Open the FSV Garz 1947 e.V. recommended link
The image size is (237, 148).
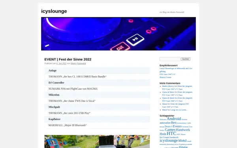[167, 74]
